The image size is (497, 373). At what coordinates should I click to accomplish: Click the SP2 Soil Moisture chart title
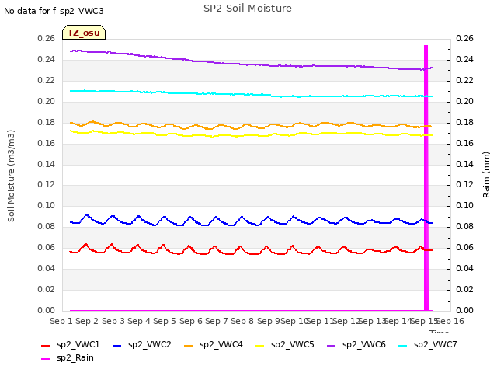pyautogui.click(x=248, y=9)
